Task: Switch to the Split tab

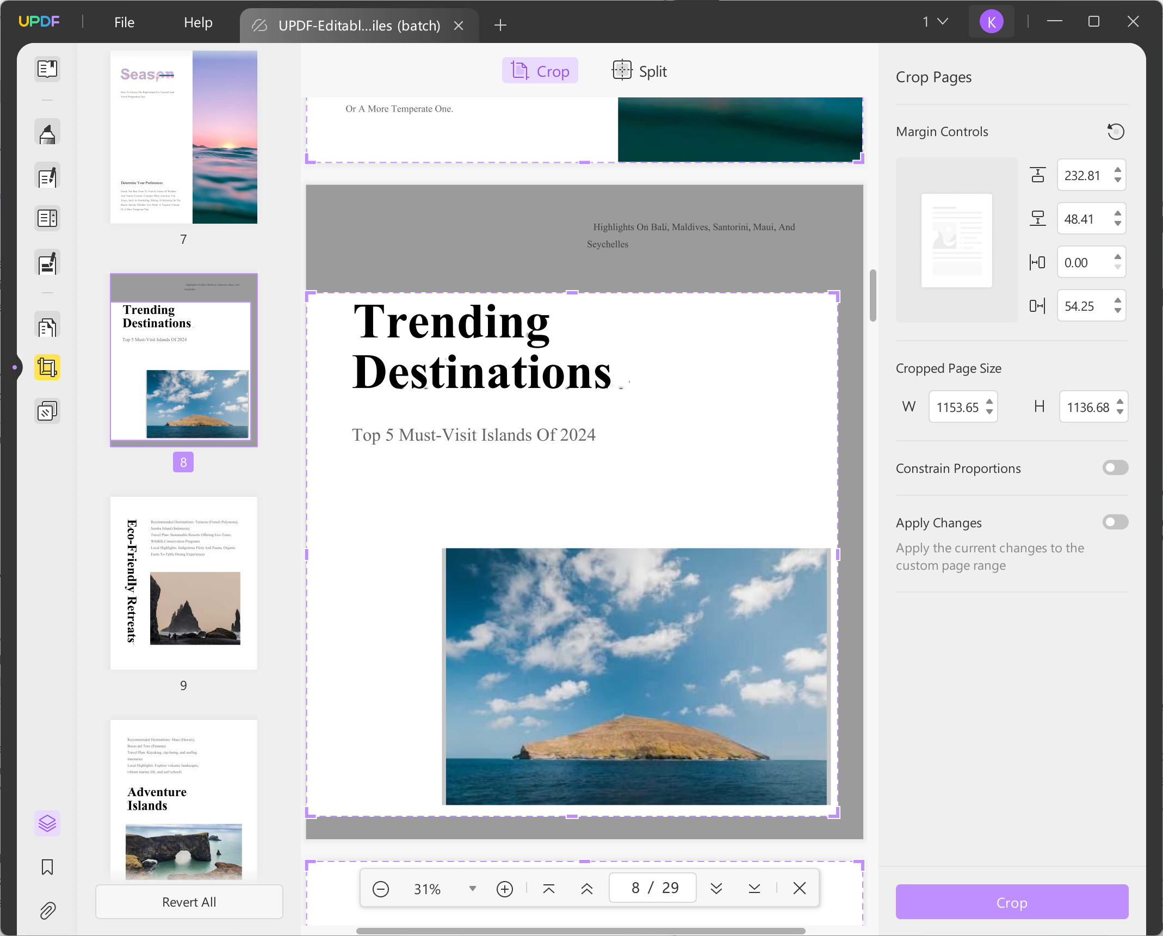Action: (640, 71)
